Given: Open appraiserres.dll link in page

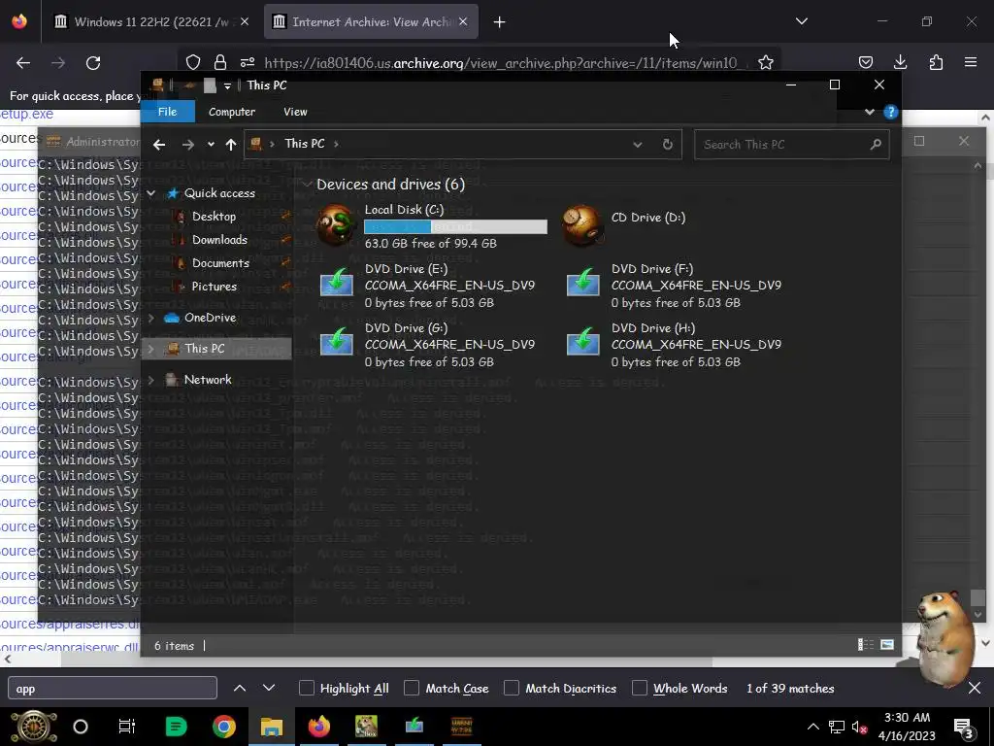Looking at the screenshot, I should (x=70, y=625).
